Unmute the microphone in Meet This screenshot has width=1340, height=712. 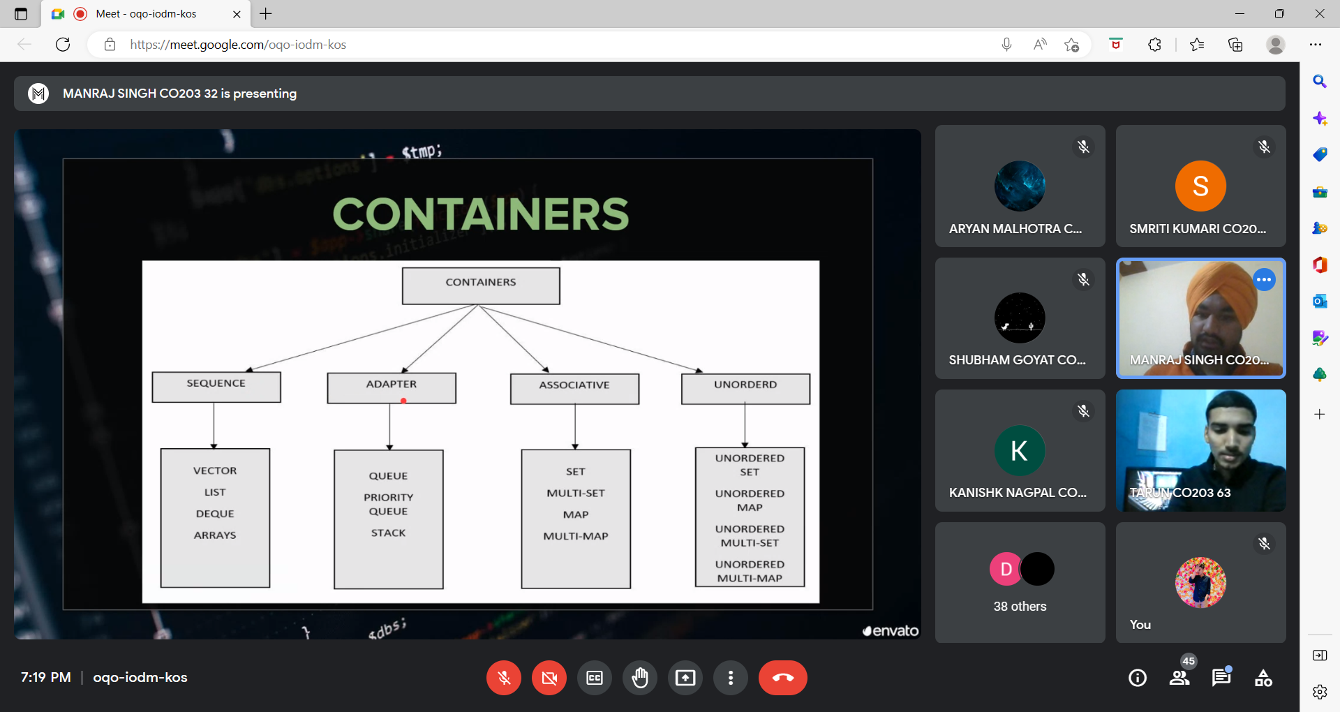point(504,678)
